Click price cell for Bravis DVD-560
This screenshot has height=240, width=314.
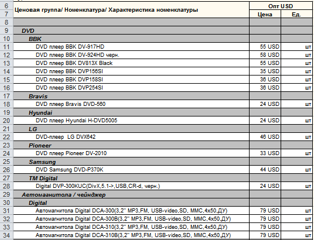(x=265, y=104)
